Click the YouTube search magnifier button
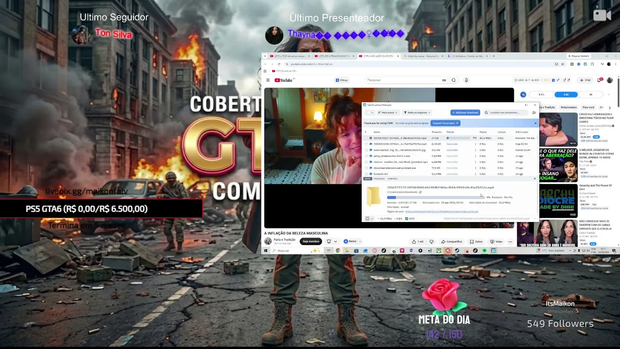 [x=453, y=80]
